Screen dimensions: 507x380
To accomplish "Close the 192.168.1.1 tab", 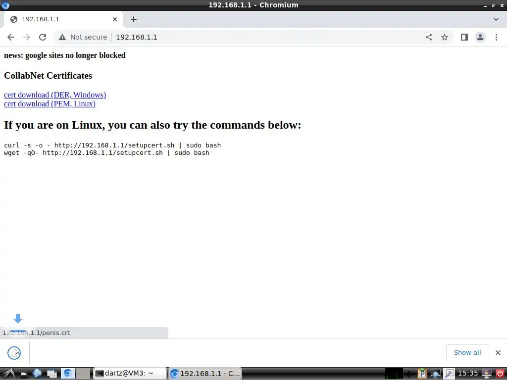I will pos(115,19).
